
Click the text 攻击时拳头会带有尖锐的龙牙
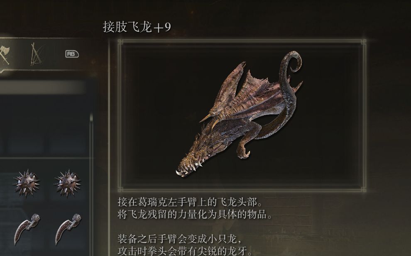(185, 251)
